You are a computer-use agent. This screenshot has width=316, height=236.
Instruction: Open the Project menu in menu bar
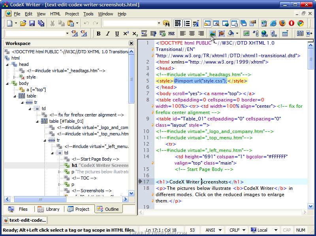[72, 14]
